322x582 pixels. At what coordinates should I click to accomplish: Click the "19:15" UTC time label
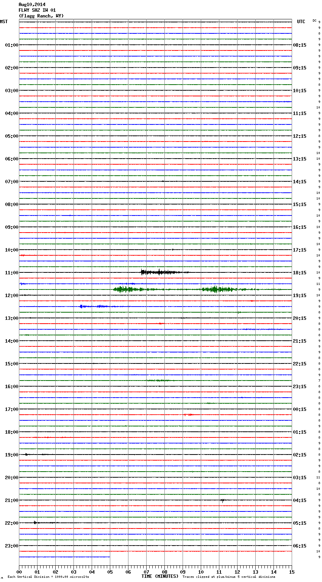[x=300, y=296]
